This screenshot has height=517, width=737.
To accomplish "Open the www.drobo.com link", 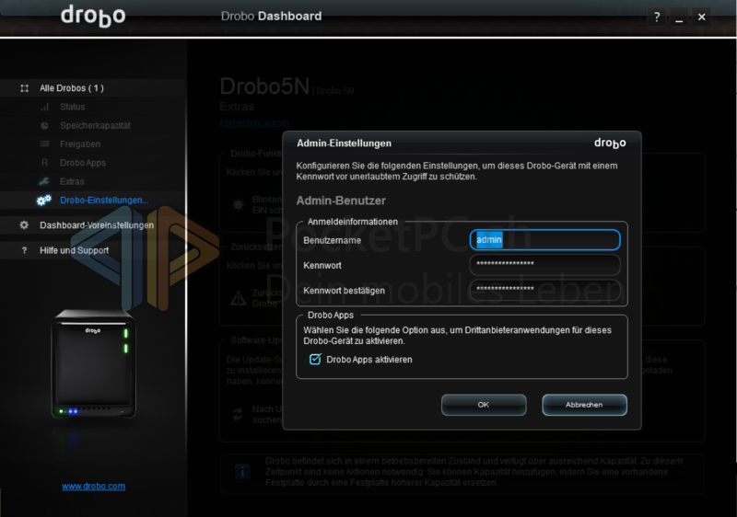I will [94, 487].
